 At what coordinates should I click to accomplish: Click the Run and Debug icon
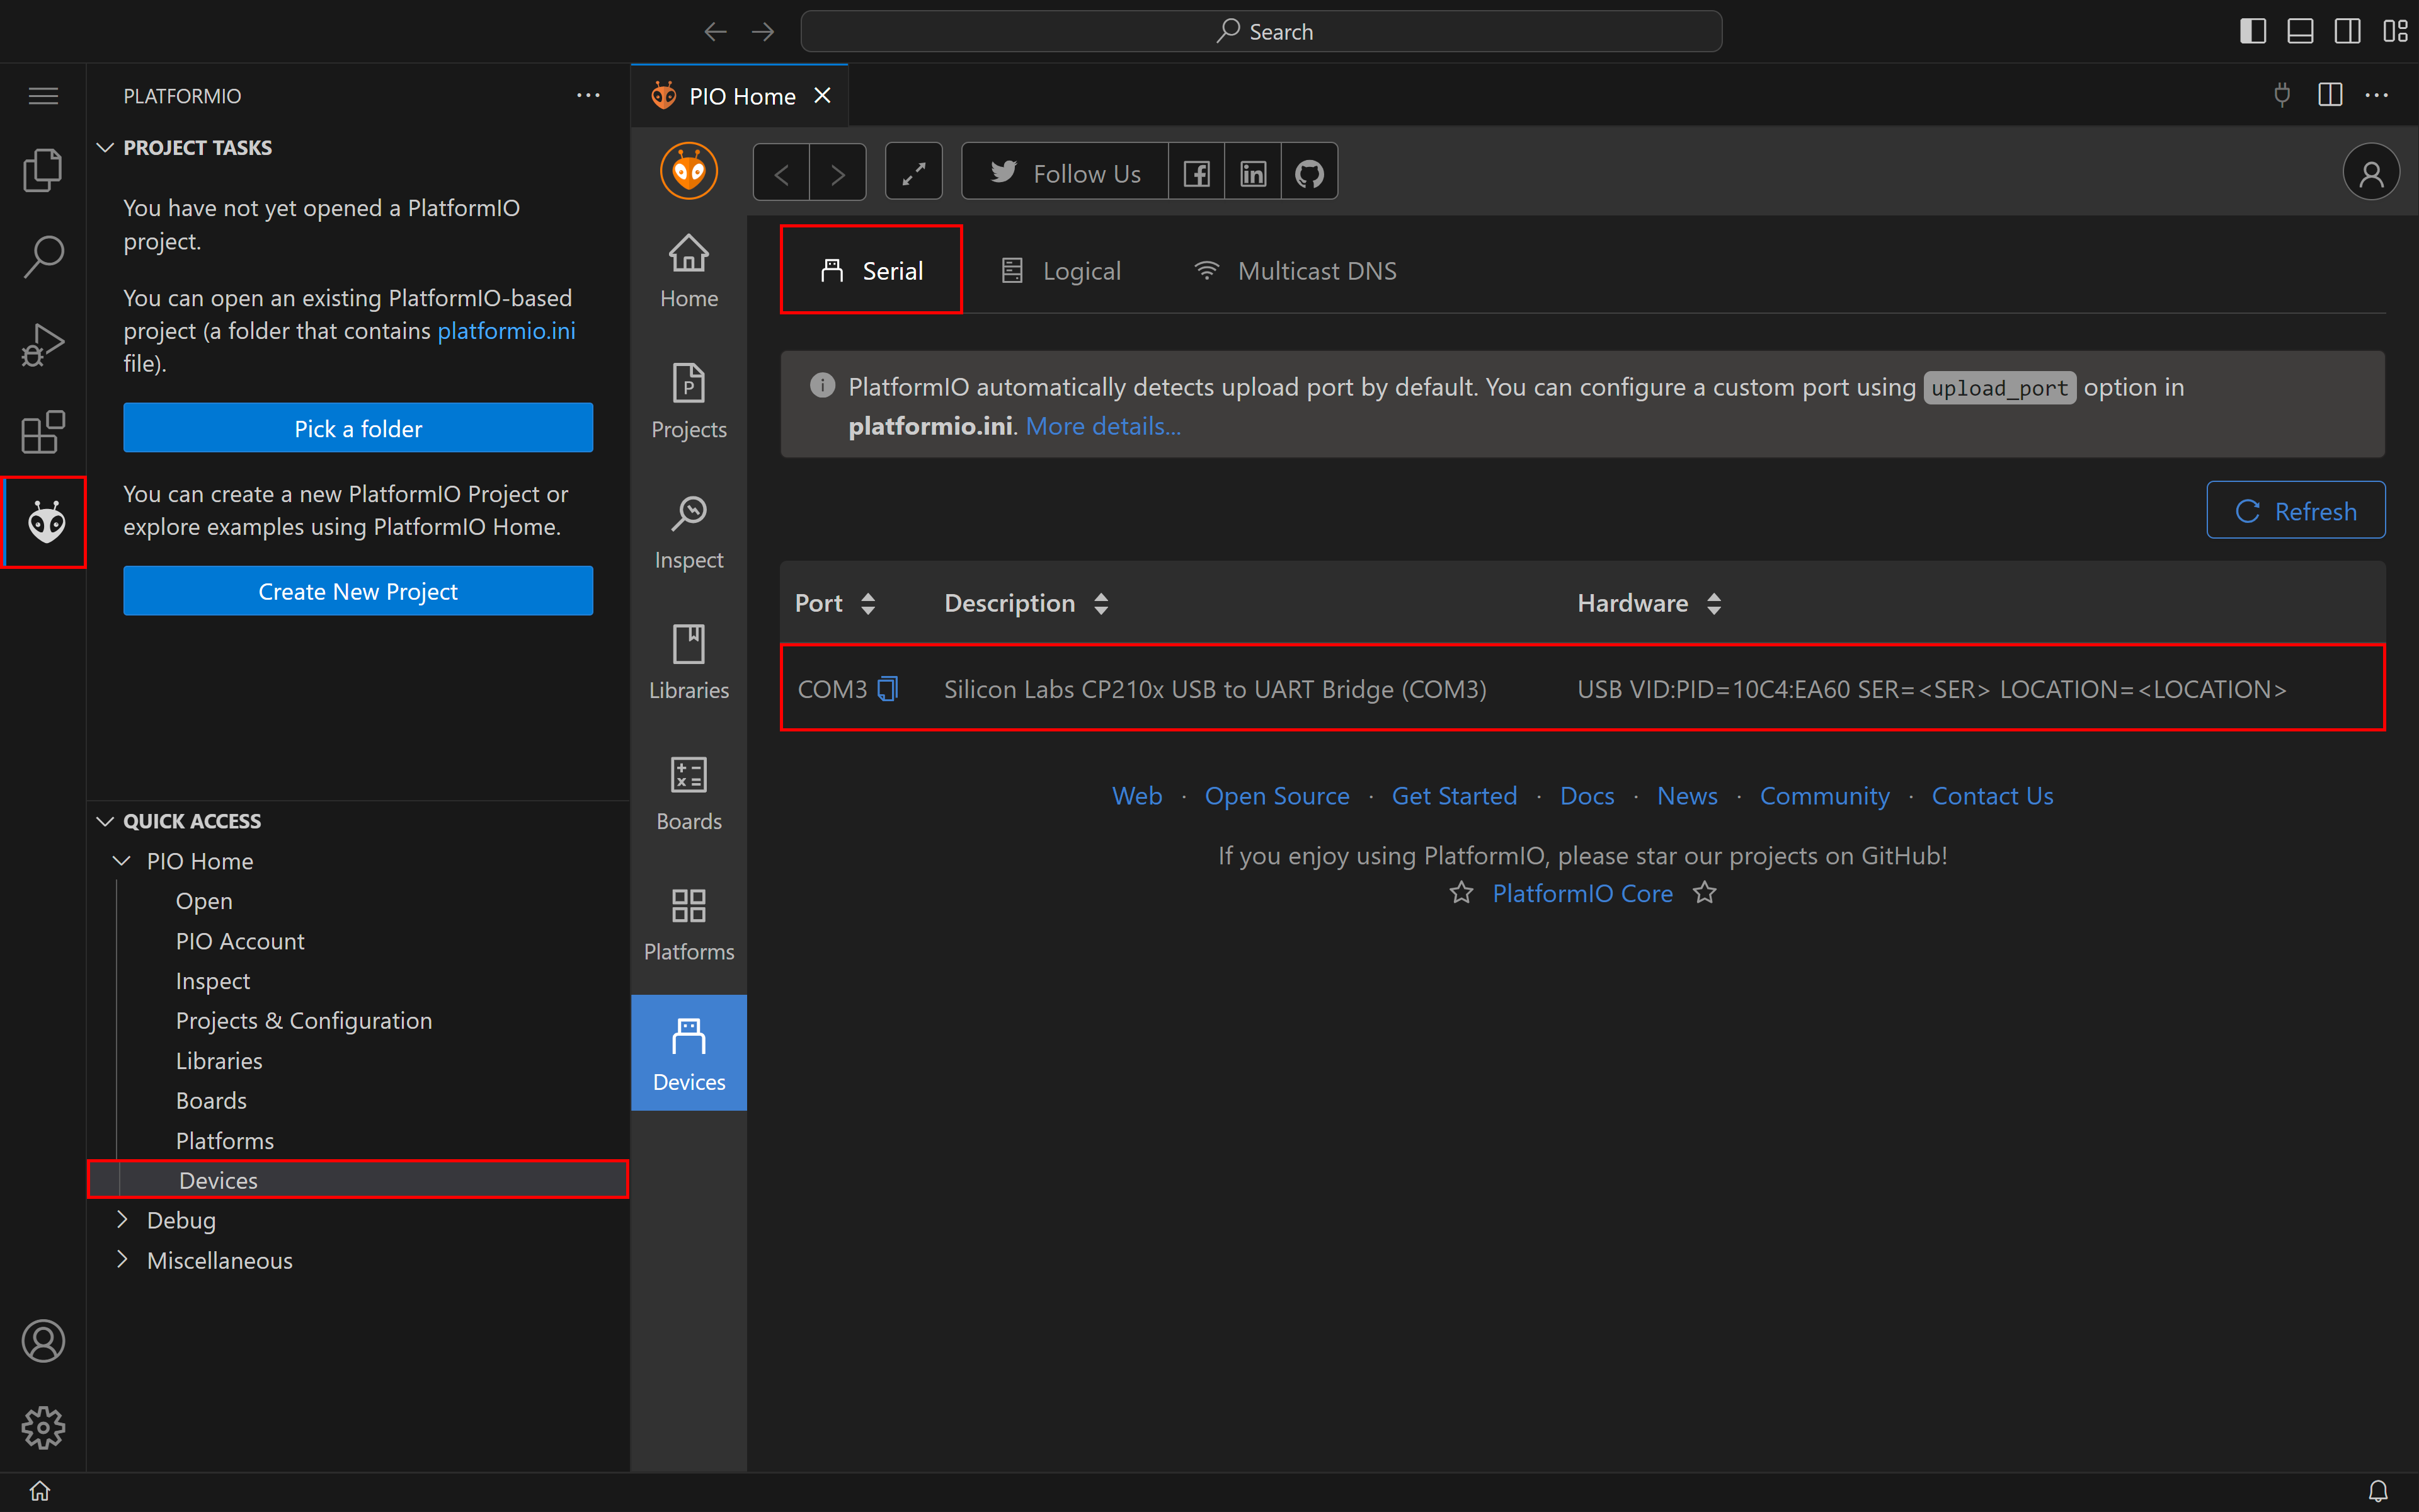click(43, 345)
